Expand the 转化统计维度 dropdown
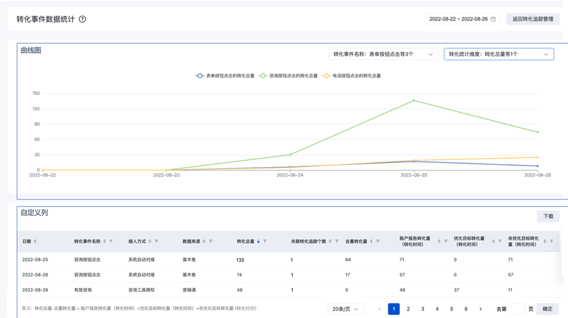568x318 pixels. 498,54
